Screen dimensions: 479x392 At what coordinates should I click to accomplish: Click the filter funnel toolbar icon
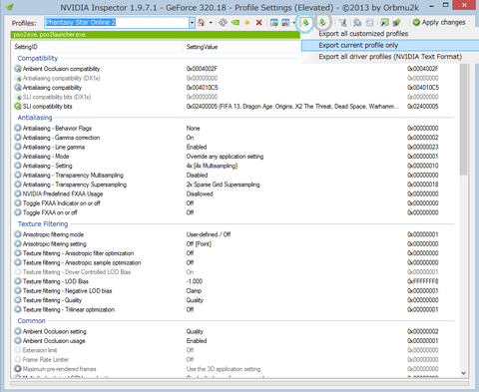(342, 23)
